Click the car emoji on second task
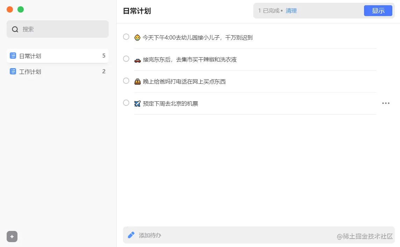 click(x=138, y=60)
